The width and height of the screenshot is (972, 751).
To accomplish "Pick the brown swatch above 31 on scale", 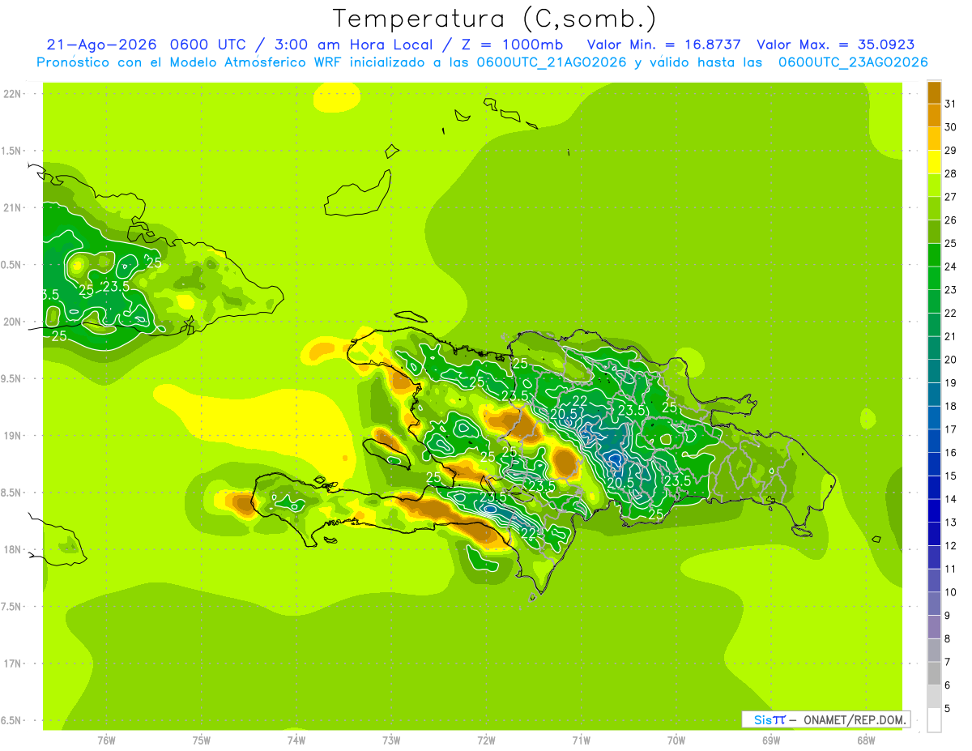I will pos(934,92).
